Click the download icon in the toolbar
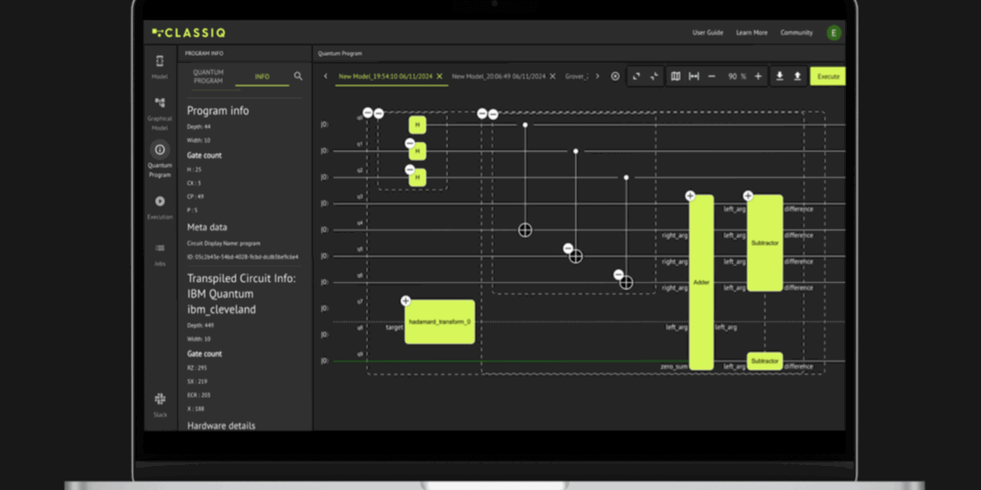The image size is (981, 490). point(780,77)
